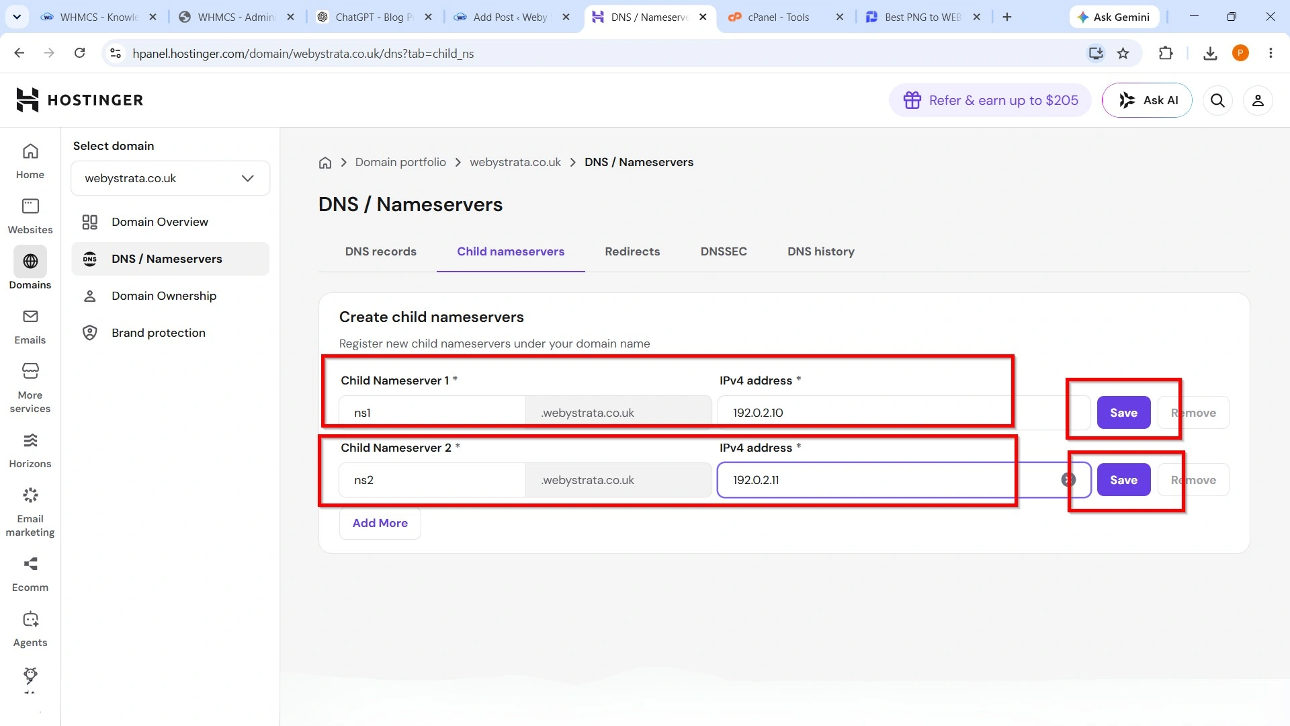
Task: Expand the webystrata.co.uk domain dropdown
Action: coord(170,178)
